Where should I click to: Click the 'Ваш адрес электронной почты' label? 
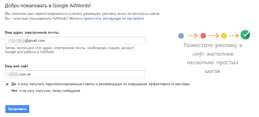[x=32, y=32]
